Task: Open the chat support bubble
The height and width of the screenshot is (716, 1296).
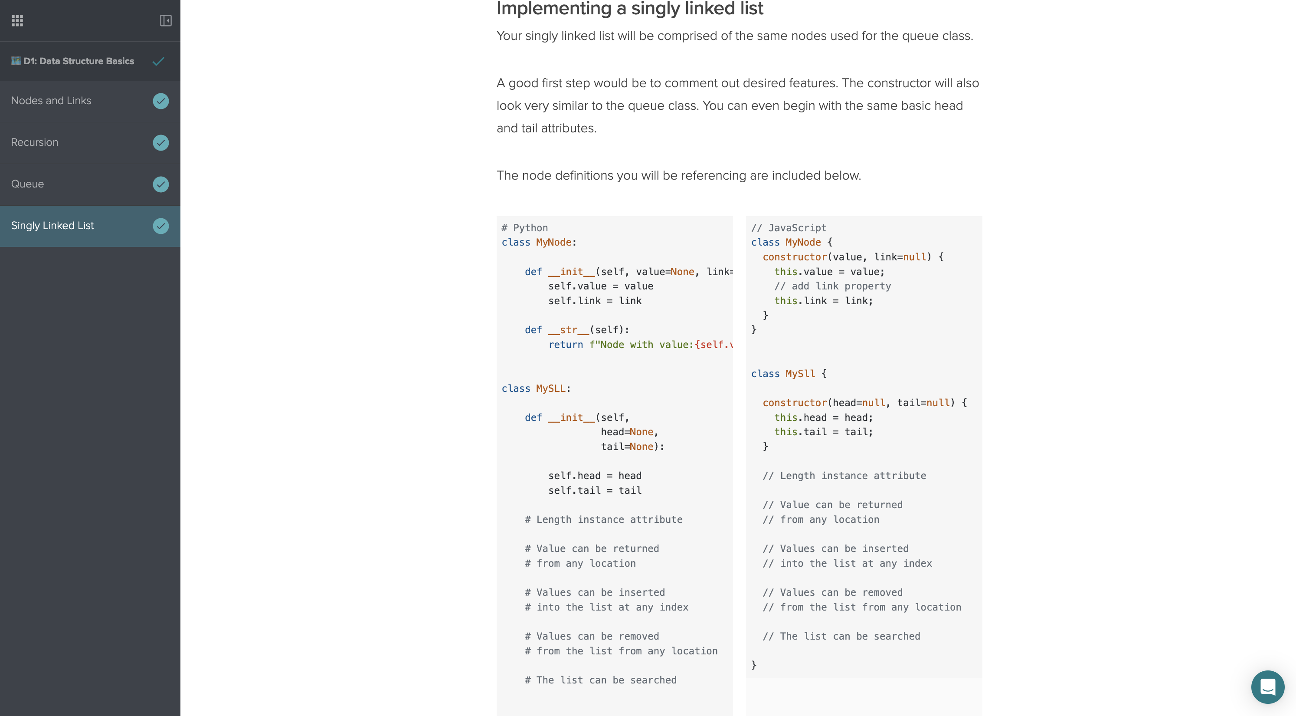Action: pos(1267,687)
